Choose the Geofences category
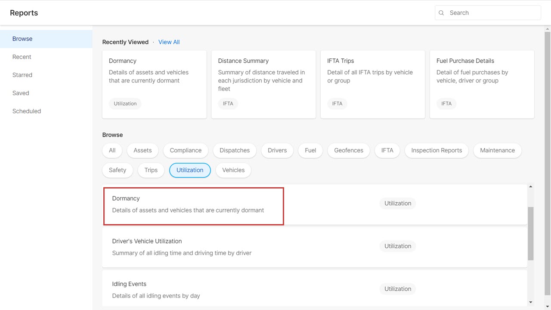The image size is (551, 310). coord(349,150)
